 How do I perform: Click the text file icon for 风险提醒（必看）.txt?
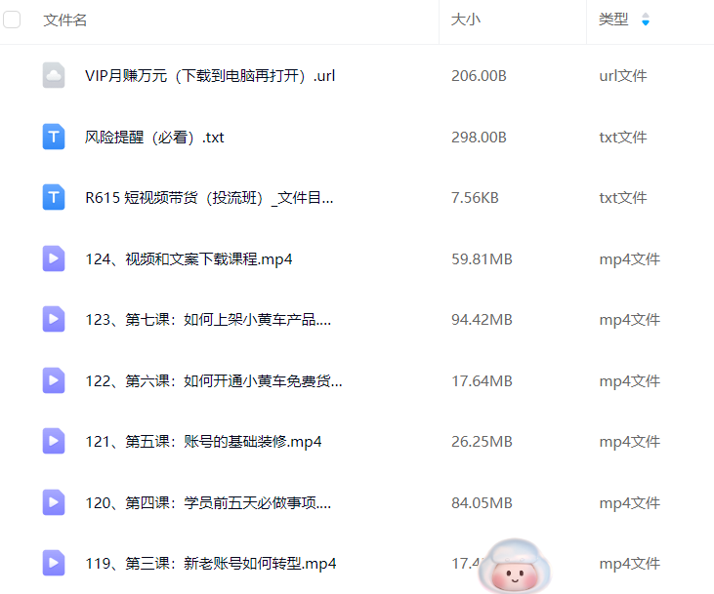click(54, 137)
